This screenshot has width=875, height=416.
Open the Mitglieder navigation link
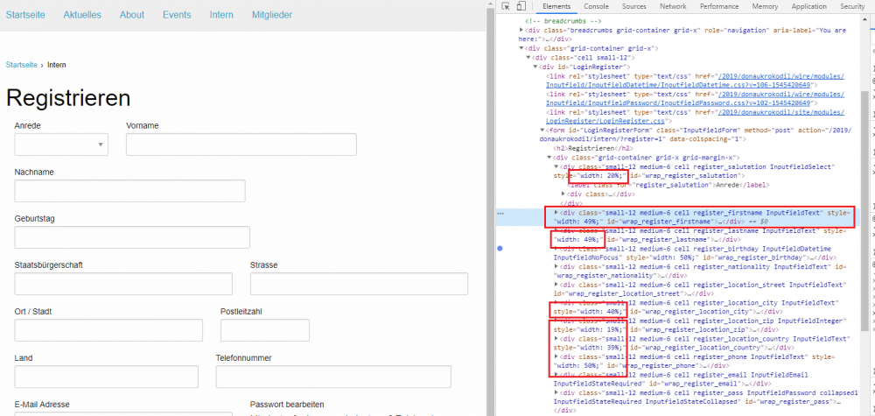click(x=272, y=15)
